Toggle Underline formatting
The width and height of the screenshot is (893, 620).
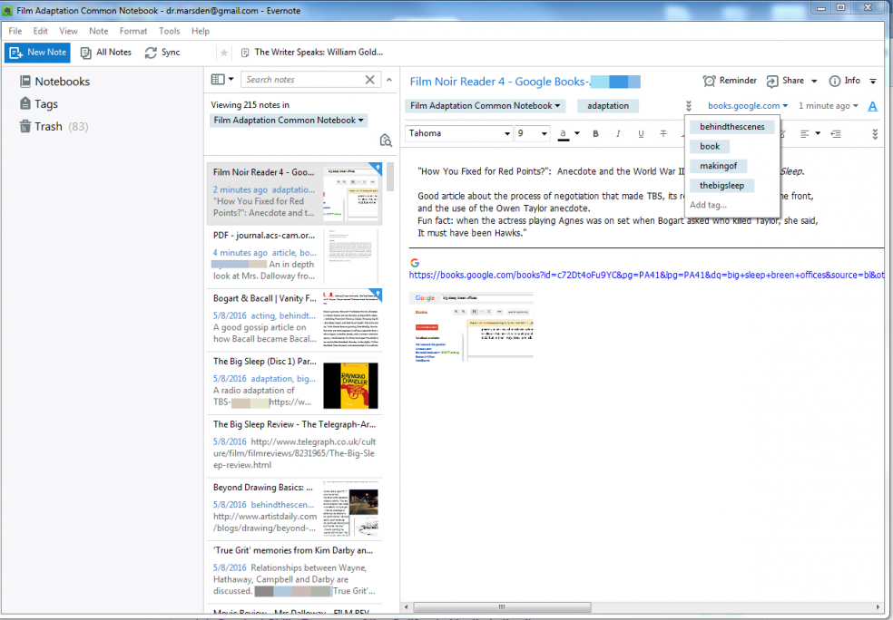point(641,133)
